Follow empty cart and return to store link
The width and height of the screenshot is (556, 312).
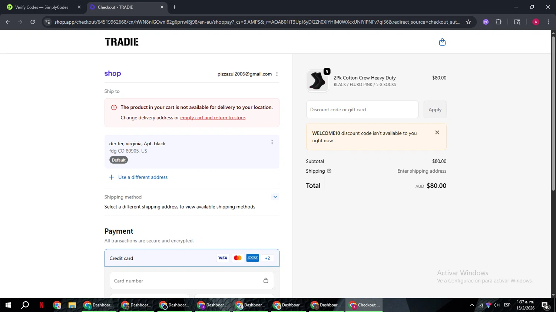pyautogui.click(x=213, y=118)
